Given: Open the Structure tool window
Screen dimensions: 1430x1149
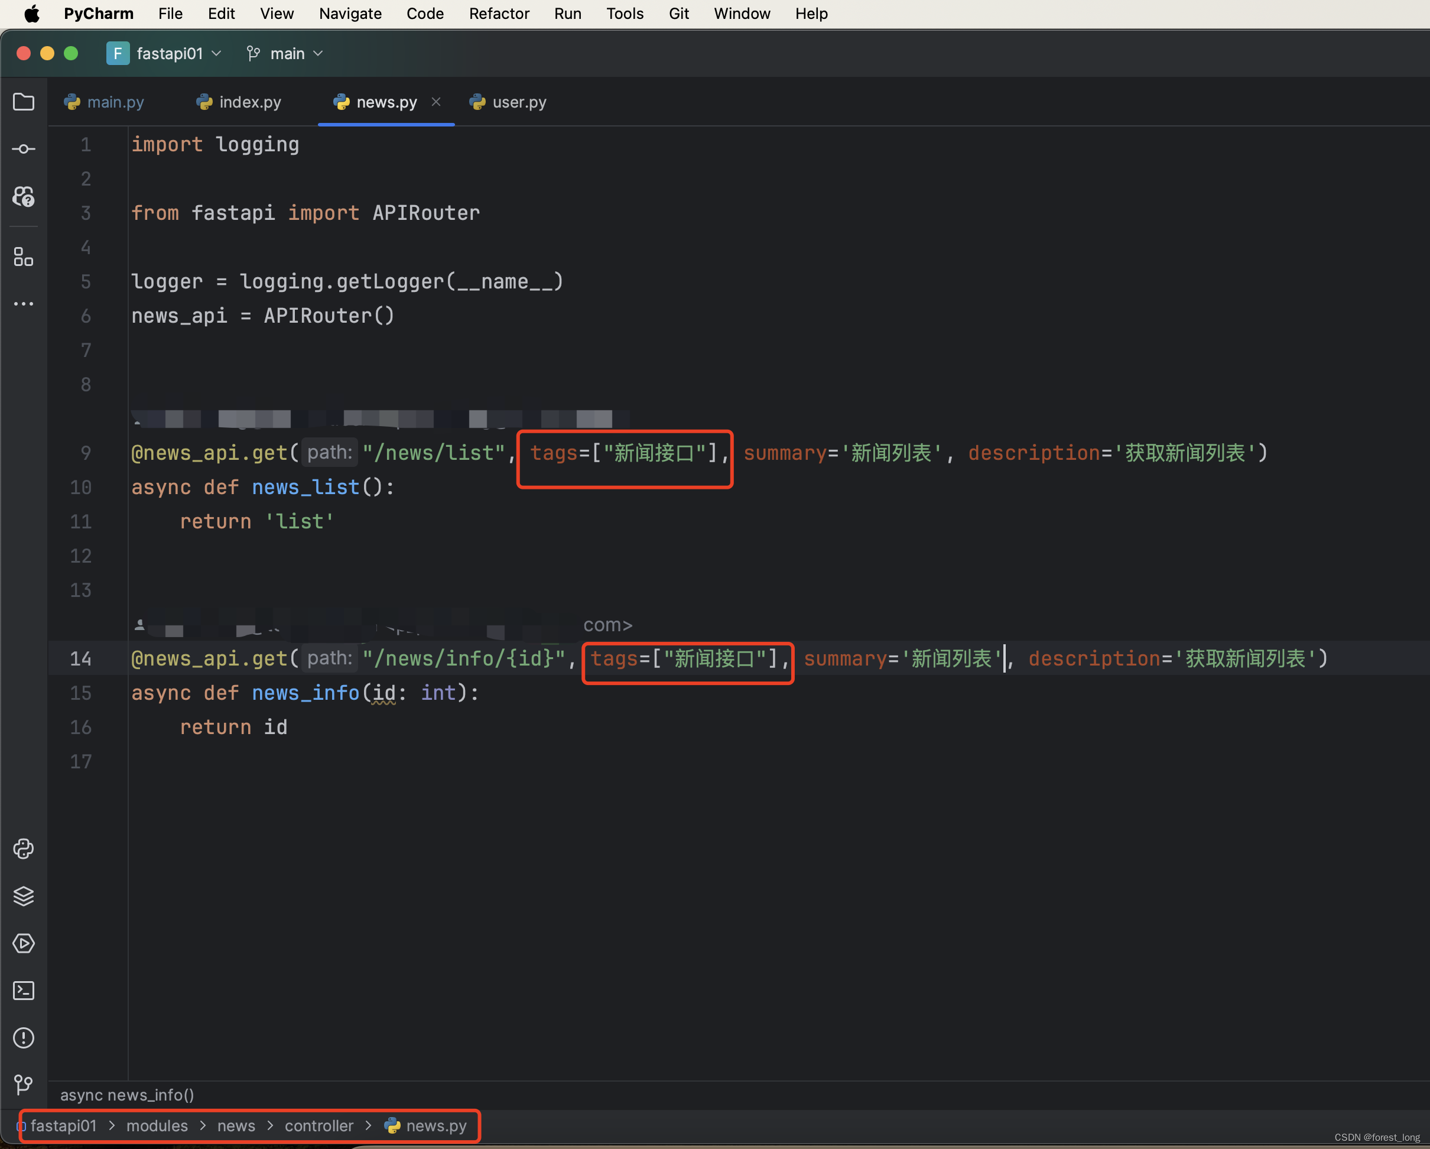Looking at the screenshot, I should tap(23, 257).
